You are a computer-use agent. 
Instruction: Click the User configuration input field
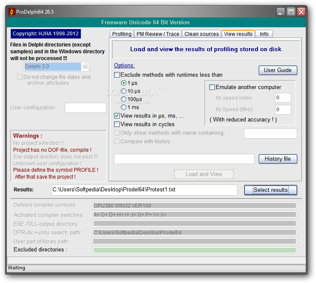point(85,108)
